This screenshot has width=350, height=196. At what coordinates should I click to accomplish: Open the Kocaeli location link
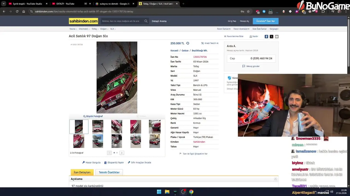click(x=174, y=51)
